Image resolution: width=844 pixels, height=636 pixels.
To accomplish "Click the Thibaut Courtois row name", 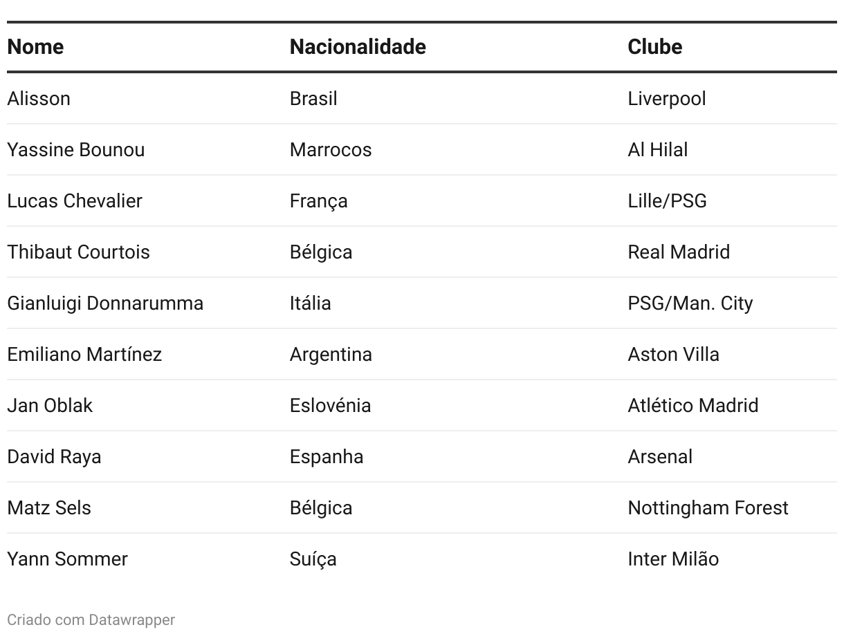I will point(79,252).
